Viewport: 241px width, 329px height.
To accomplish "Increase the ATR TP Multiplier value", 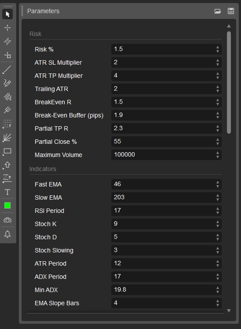I will click(x=218, y=74).
